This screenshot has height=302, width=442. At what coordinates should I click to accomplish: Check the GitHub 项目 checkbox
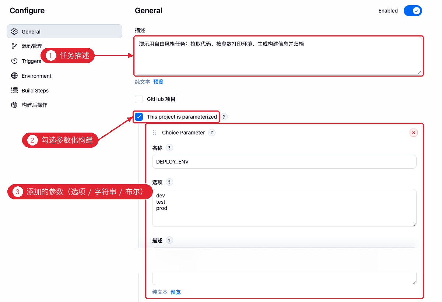click(x=139, y=99)
